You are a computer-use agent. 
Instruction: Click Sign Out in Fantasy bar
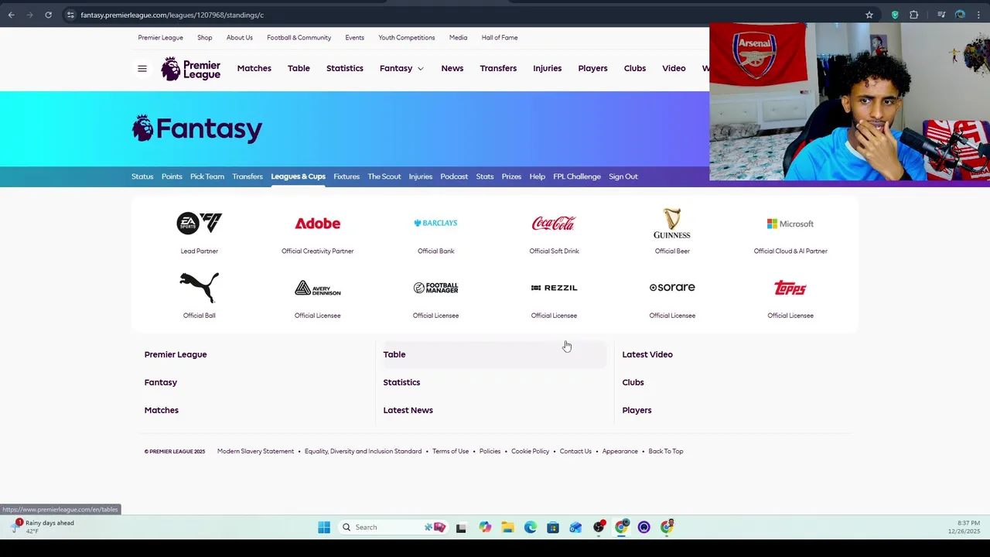pos(623,176)
